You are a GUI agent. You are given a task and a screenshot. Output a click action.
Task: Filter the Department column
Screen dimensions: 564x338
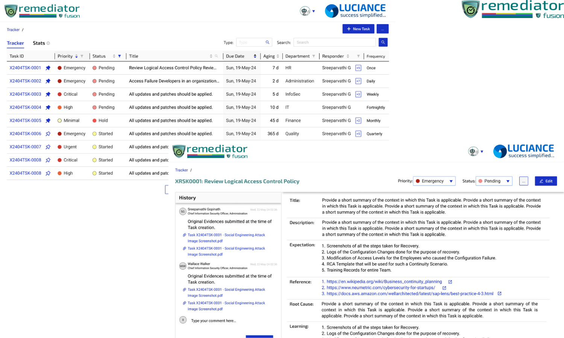click(314, 56)
